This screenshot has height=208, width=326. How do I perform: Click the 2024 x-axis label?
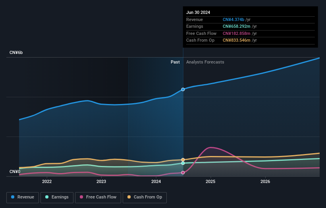click(x=156, y=182)
